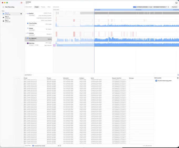The height and width of the screenshot is (148, 179).
Task: Expand the os_signpost instrument track
Action: click(26, 38)
